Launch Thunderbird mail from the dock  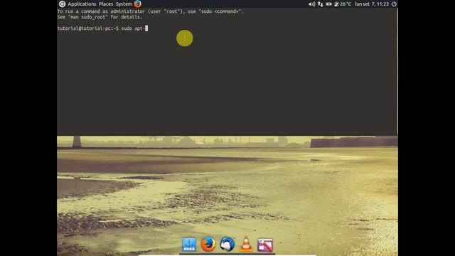click(227, 244)
